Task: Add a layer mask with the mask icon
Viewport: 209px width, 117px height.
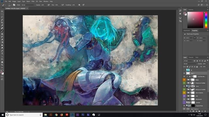Action: coord(193,111)
